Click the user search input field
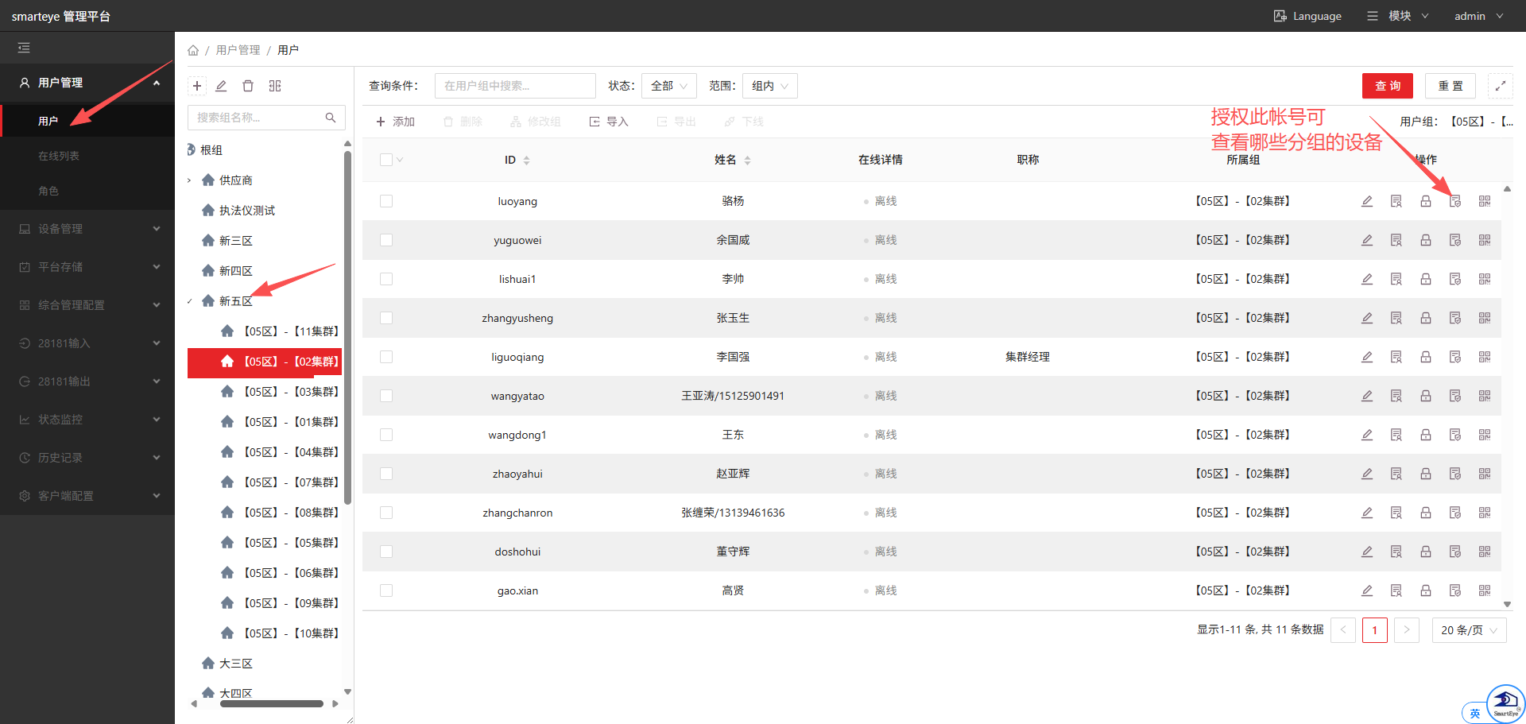 (515, 86)
